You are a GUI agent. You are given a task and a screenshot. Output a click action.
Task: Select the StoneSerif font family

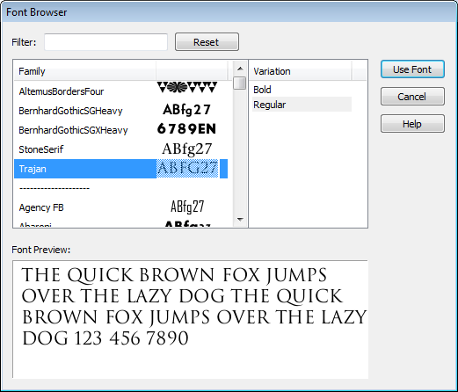click(120, 149)
